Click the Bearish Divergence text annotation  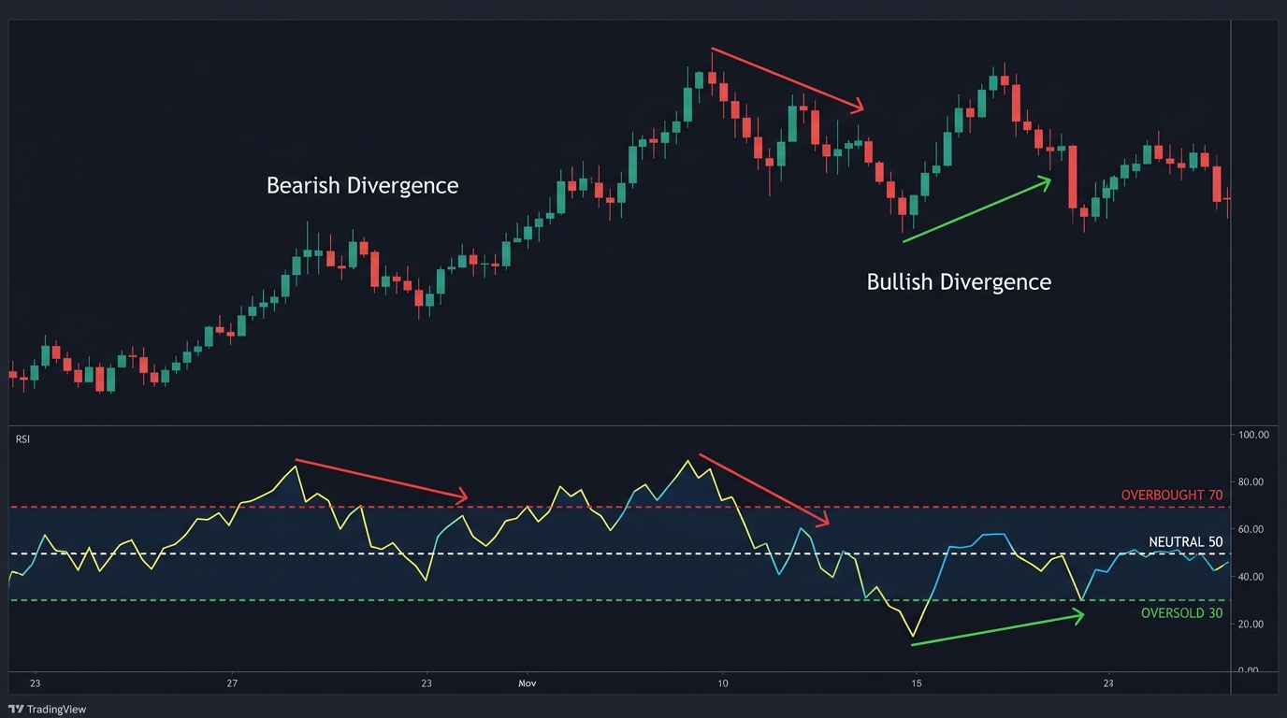pos(362,185)
